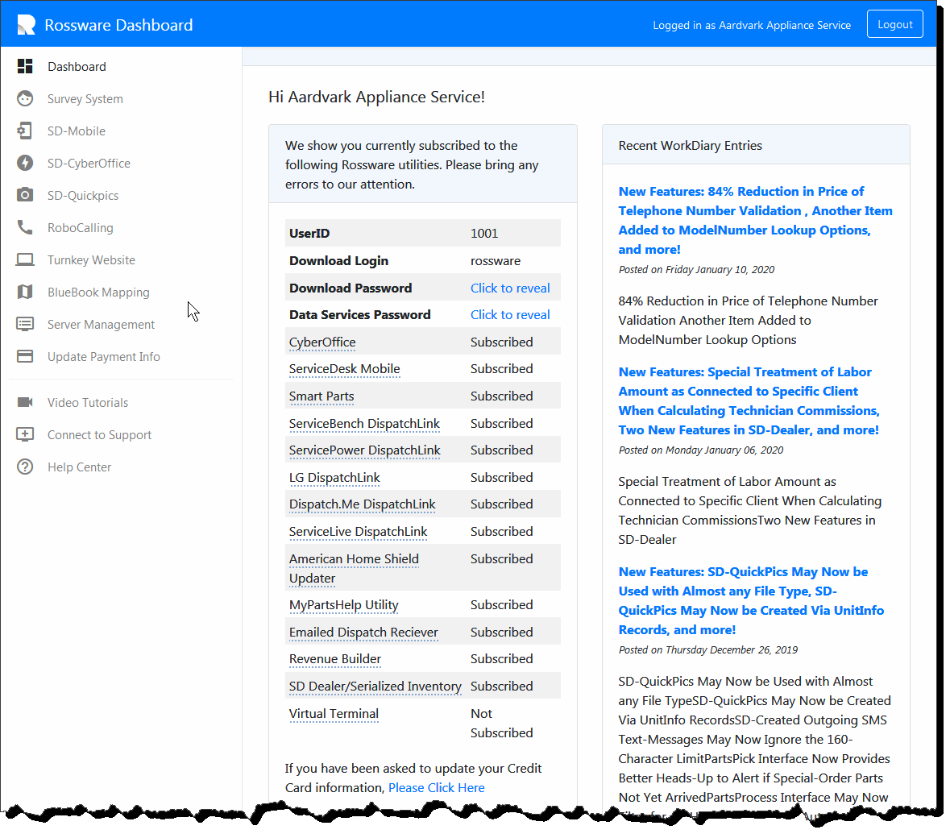Select Dashboard in the sidebar
Viewport: 950px width, 838px height.
click(77, 66)
